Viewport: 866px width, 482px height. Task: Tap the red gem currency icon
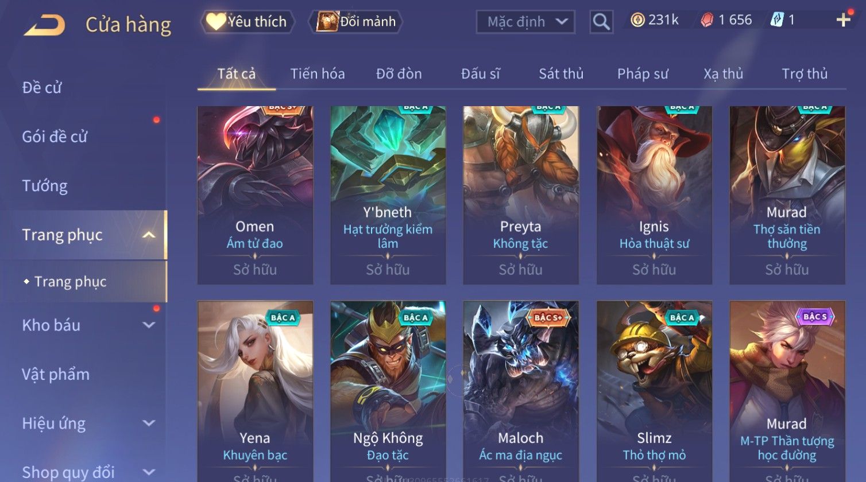(x=707, y=20)
